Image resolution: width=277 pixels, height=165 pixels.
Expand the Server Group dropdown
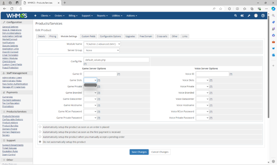click(101, 50)
